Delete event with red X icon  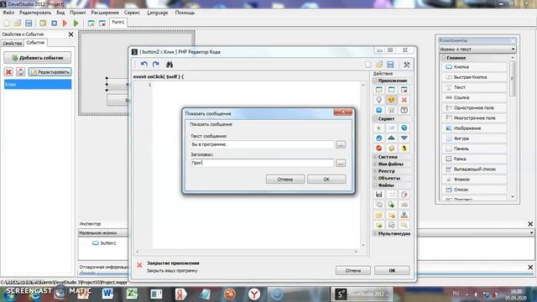8,71
